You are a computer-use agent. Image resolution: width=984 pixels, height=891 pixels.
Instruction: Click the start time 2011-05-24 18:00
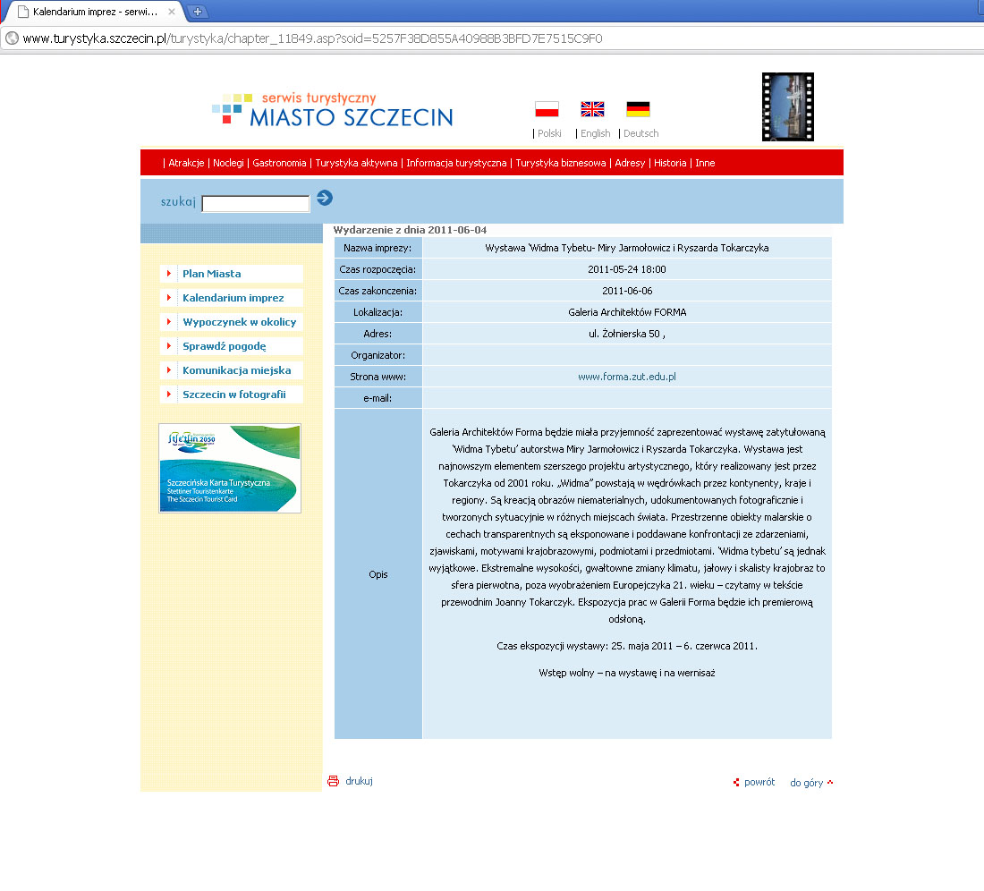(627, 269)
